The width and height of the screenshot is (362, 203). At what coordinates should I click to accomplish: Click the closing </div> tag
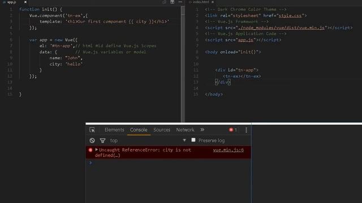tap(222, 82)
